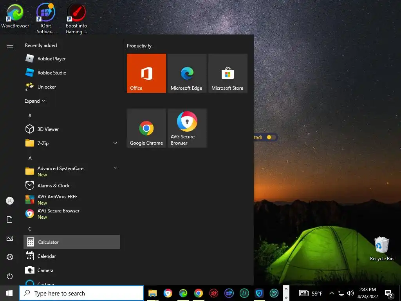Viewport: 401px width, 301px height.
Task: Open the network icon in system tray
Action: 341,293
